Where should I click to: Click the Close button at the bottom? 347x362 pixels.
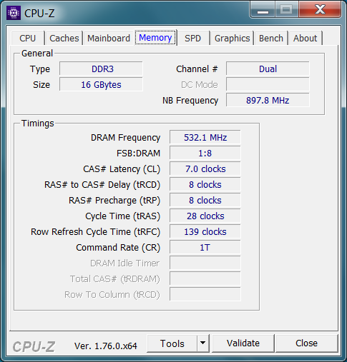coord(307,343)
